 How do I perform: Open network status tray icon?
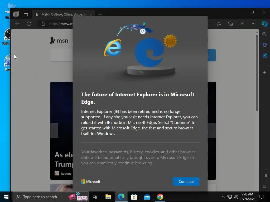(230, 197)
